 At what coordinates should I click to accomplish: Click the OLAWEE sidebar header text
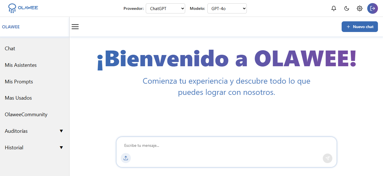11,27
